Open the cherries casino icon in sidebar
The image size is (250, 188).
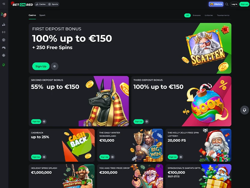pyautogui.click(x=4, y=24)
